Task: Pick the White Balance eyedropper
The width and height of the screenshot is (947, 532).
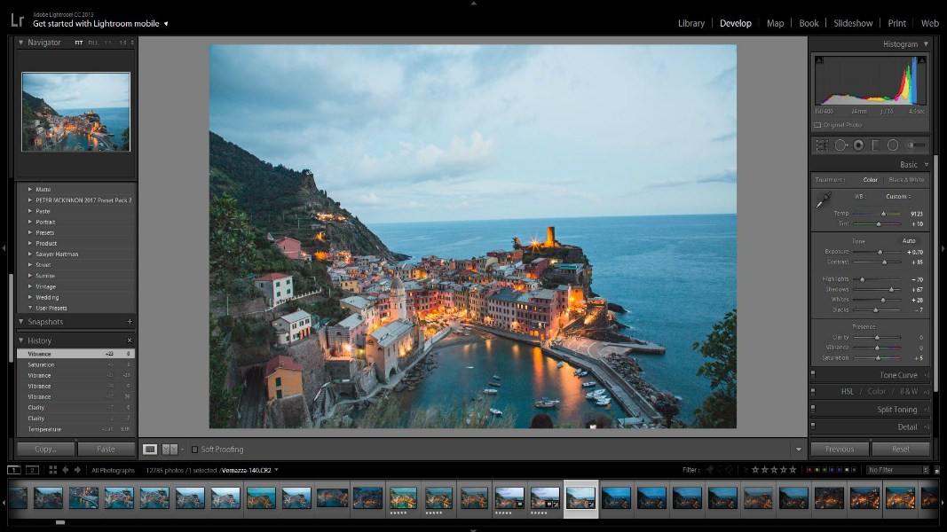Action: coord(823,201)
